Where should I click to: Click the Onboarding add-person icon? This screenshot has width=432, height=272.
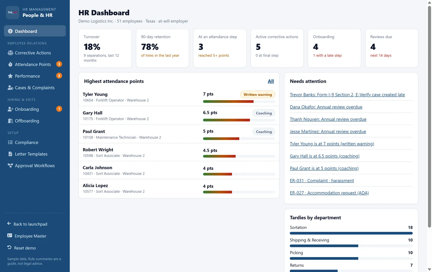coord(10,109)
